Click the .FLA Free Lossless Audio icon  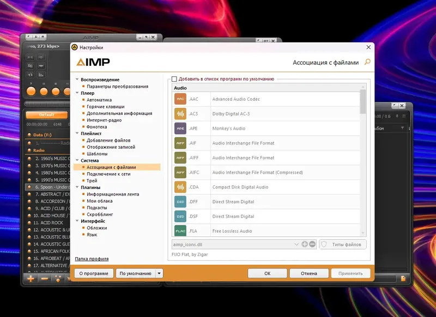(x=180, y=231)
